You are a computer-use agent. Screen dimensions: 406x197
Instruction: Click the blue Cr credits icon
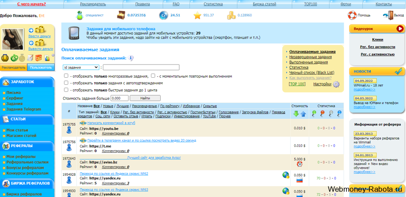click(163, 15)
